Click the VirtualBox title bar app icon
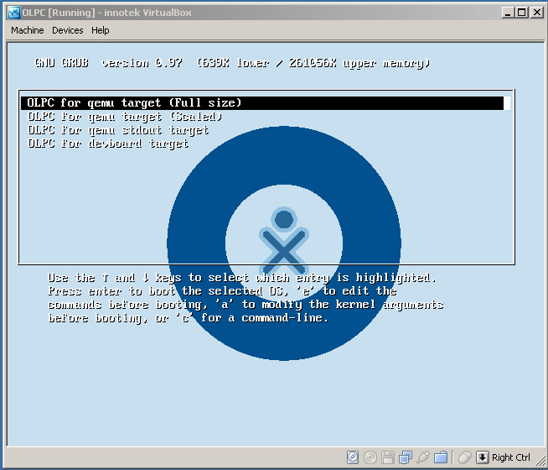 point(14,13)
